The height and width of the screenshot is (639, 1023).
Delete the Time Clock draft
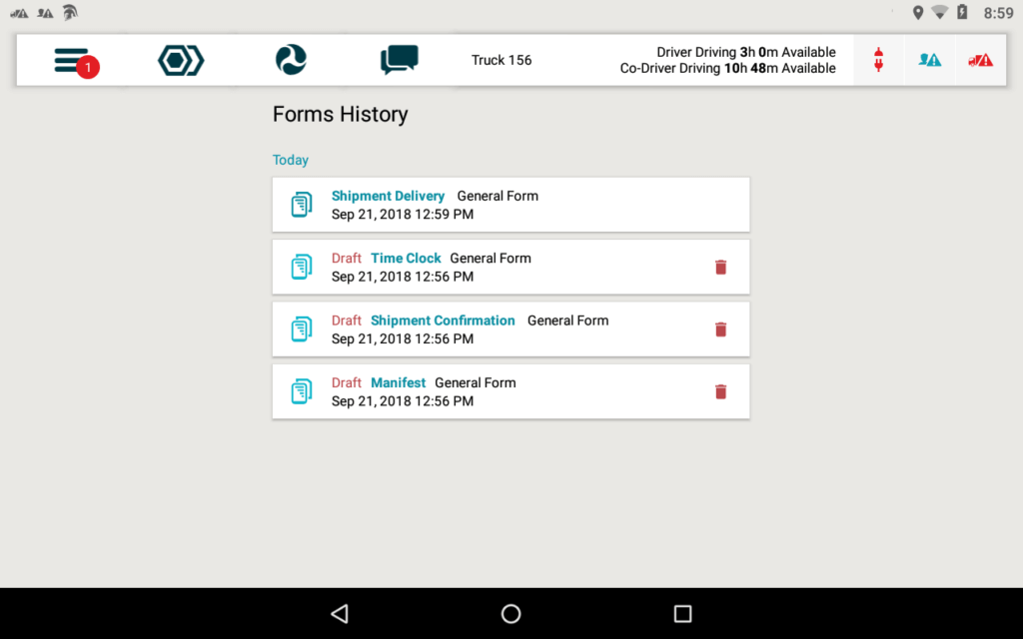(720, 268)
